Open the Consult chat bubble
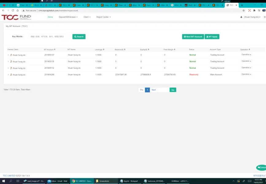The width and height of the screenshot is (266, 184). pyautogui.click(x=261, y=167)
